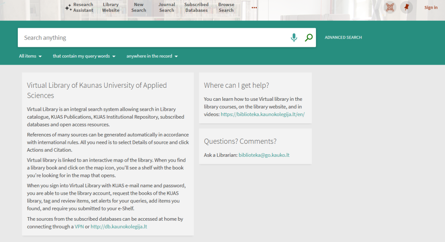Click the 'Search anything' input field
Screen dimensions: 445x242
click(x=152, y=38)
